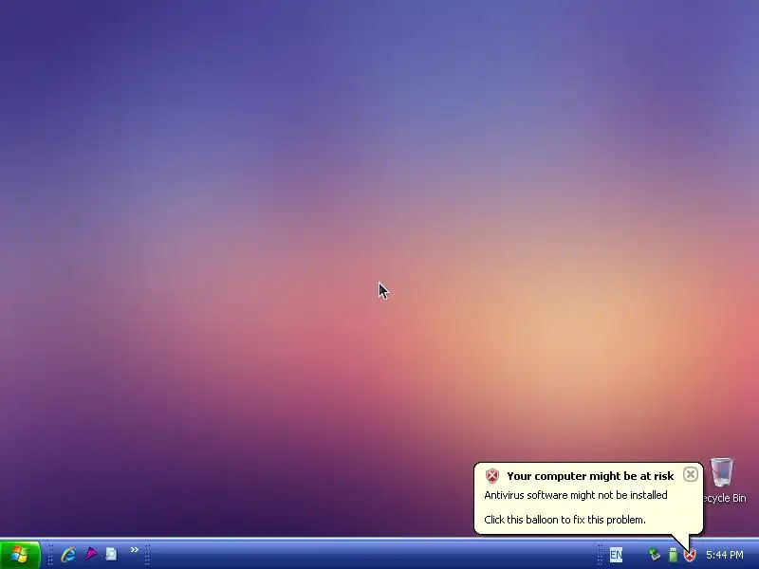This screenshot has height=569, width=759.
Task: Click "Your computer might be at risk" title
Action: coord(590,476)
